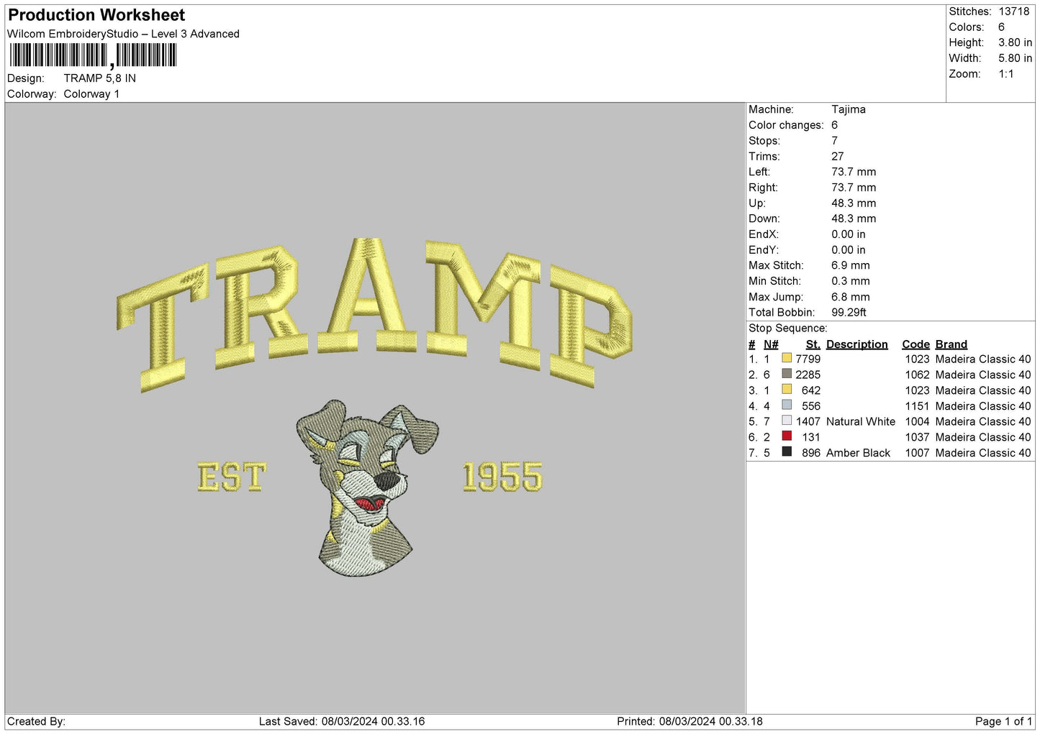This screenshot has width=1040, height=734.
Task: Click the EndX value 0.00 in
Action: 849,234
